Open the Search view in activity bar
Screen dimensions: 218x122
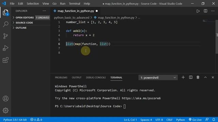(5, 24)
